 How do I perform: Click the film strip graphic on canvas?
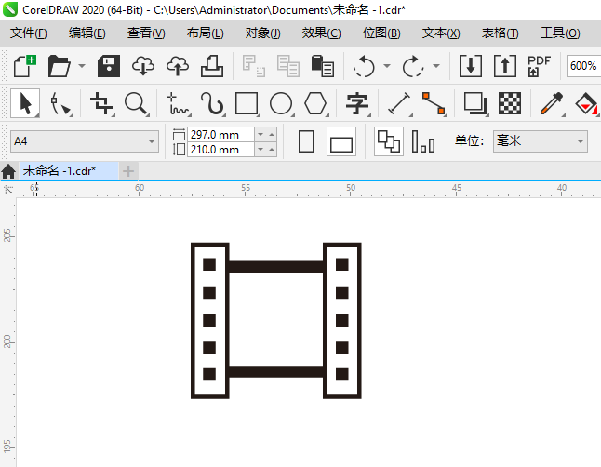pos(276,321)
